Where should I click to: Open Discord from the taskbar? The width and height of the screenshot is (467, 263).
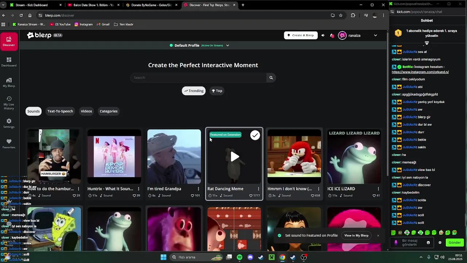tap(250, 257)
